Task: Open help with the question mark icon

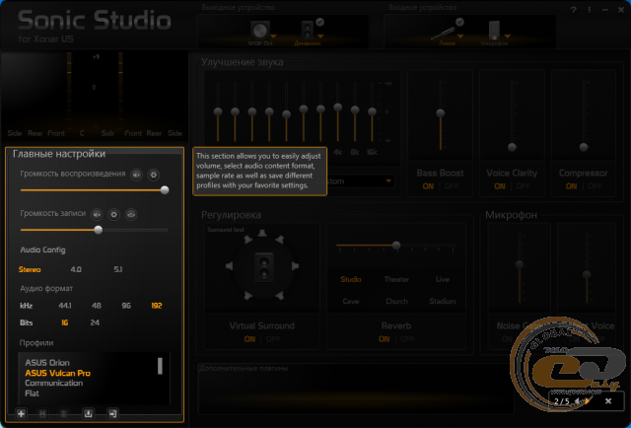Action: (574, 10)
